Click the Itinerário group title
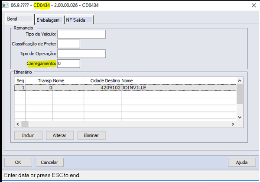Viewport: 260px width, 182px height. coord(23,72)
